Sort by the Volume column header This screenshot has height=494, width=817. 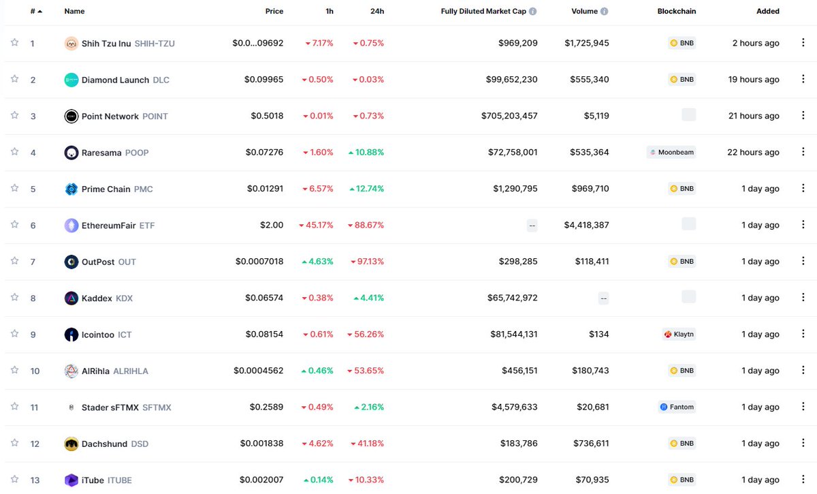(x=585, y=12)
